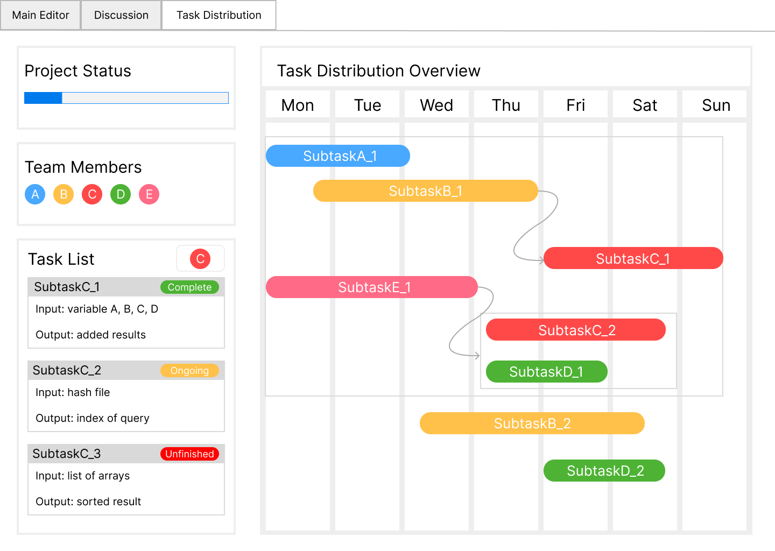The image size is (775, 551).
Task: Click 'Output: sorted result' text
Action: (88, 501)
